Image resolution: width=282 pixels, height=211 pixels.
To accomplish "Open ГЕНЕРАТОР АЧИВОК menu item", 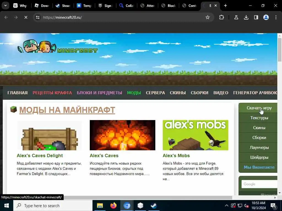I will [255, 93].
